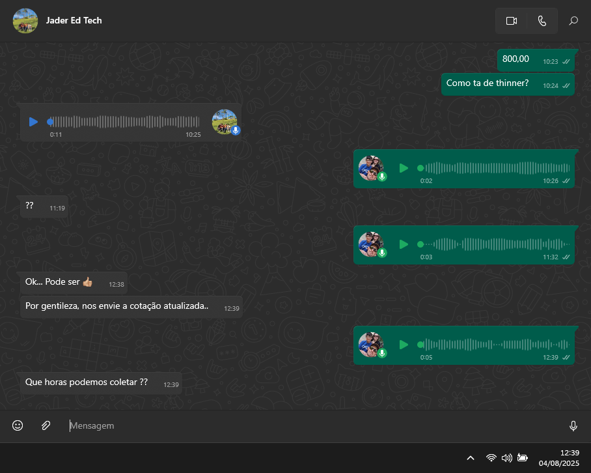591x473 pixels.
Task: Click the attach file paperclip icon
Action: pyautogui.click(x=46, y=425)
